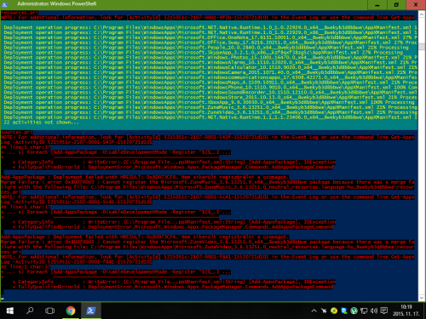The image size is (426, 319).
Task: Click the Microsoft.WindowsSoundRecorder progress line
Action: click(210, 93)
